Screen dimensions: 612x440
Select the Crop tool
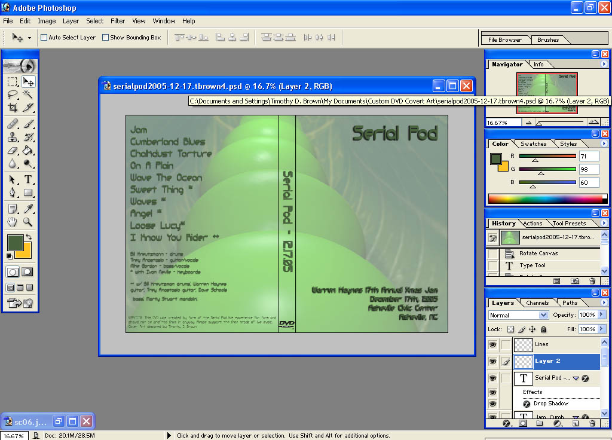[13, 108]
